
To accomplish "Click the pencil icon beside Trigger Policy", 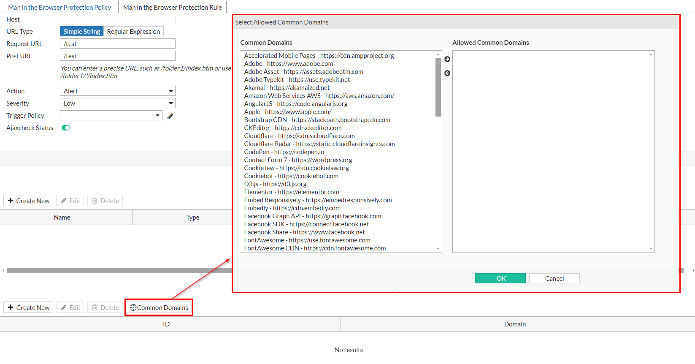I will click(x=170, y=116).
